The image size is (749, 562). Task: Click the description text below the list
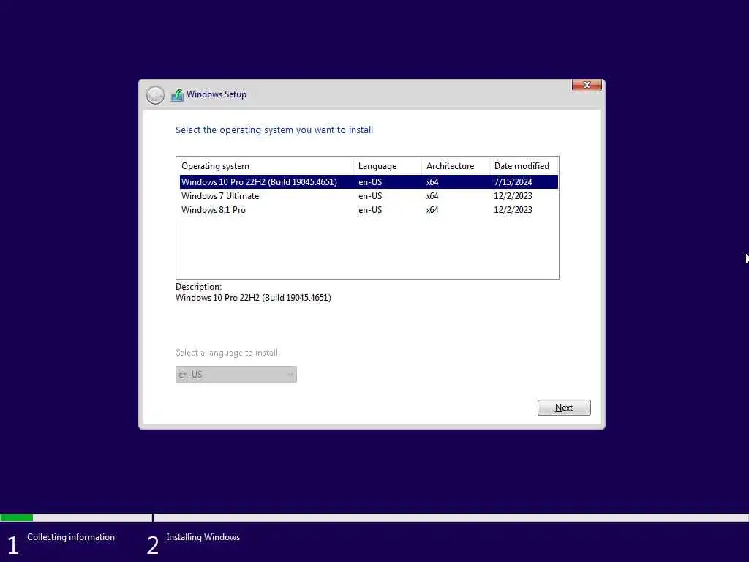tap(253, 298)
